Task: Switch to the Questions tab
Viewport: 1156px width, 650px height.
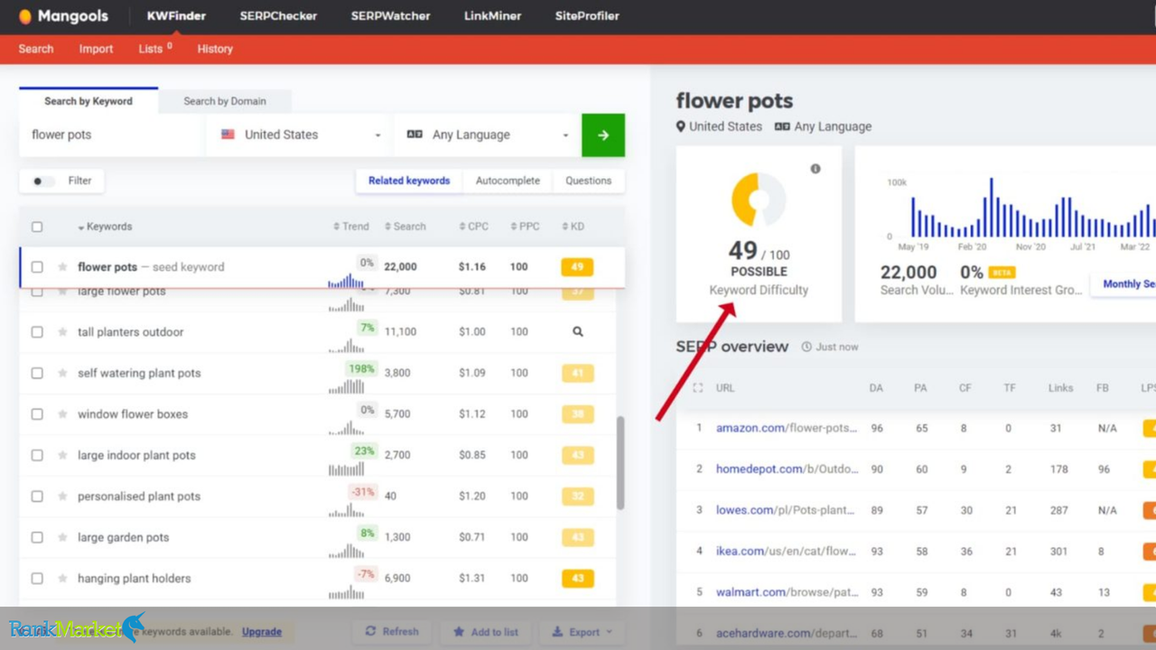Action: pos(588,181)
